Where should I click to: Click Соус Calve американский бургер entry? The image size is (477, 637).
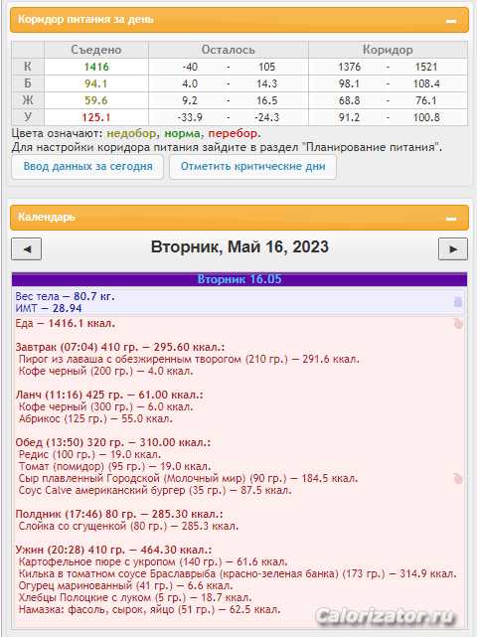(x=155, y=490)
